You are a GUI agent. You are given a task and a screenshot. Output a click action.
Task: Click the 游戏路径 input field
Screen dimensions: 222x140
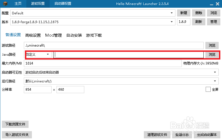tap(114, 45)
